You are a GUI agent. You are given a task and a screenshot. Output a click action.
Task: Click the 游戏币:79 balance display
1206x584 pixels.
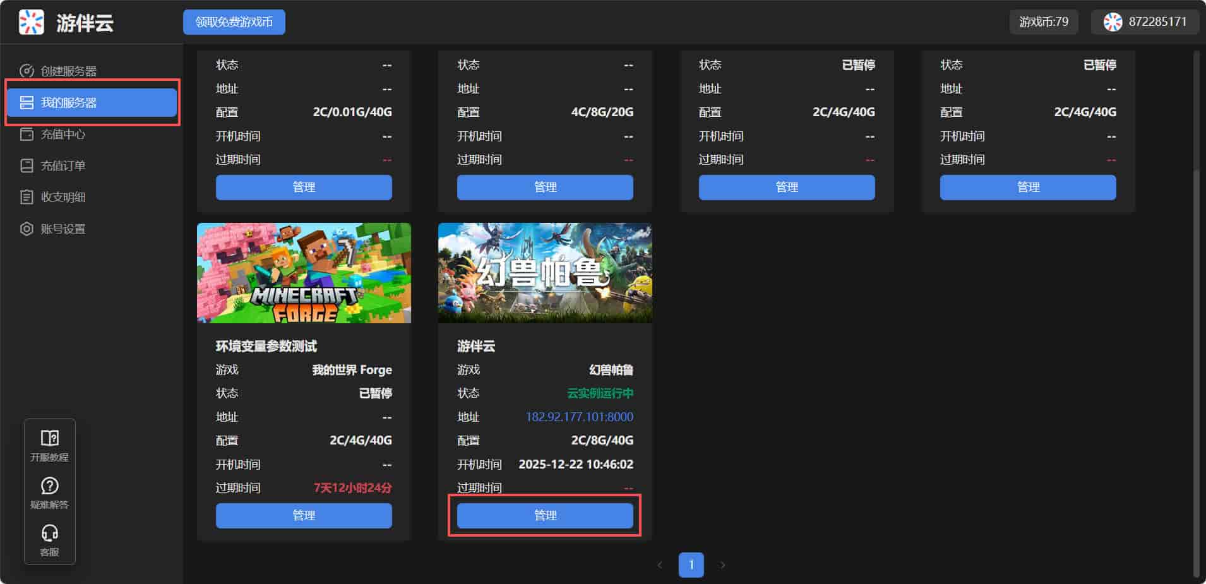click(1043, 22)
